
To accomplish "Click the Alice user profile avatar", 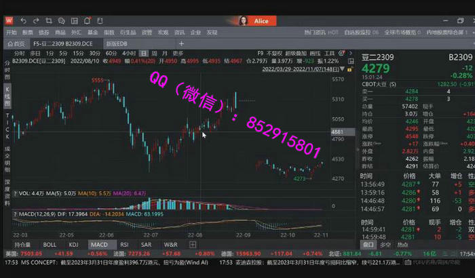I will (x=242, y=21).
